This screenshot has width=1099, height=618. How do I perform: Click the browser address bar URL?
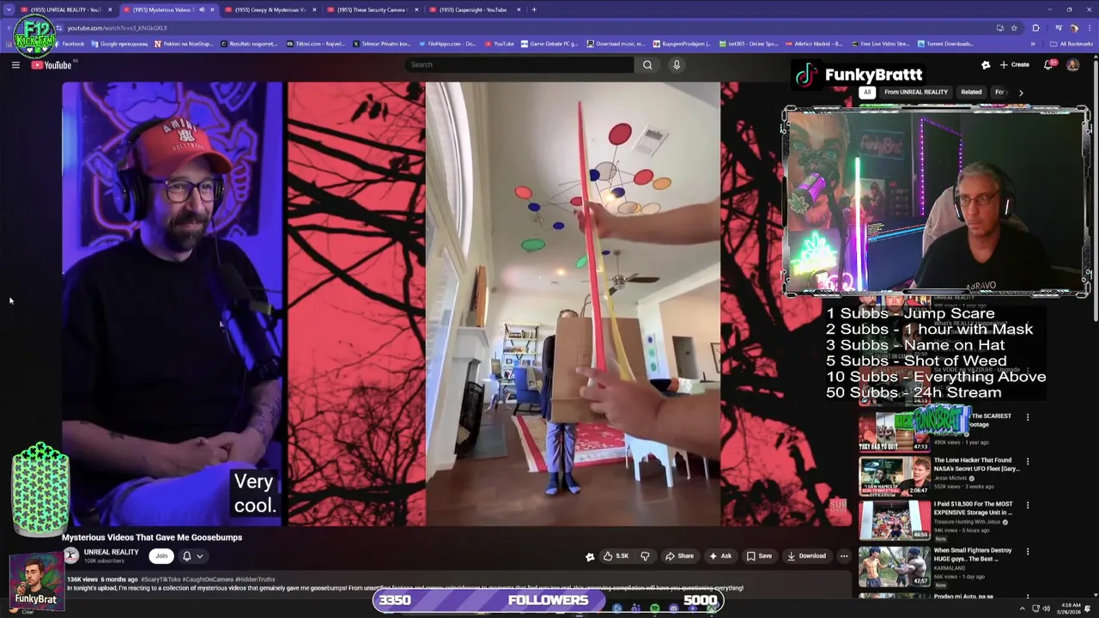pyautogui.click(x=117, y=27)
